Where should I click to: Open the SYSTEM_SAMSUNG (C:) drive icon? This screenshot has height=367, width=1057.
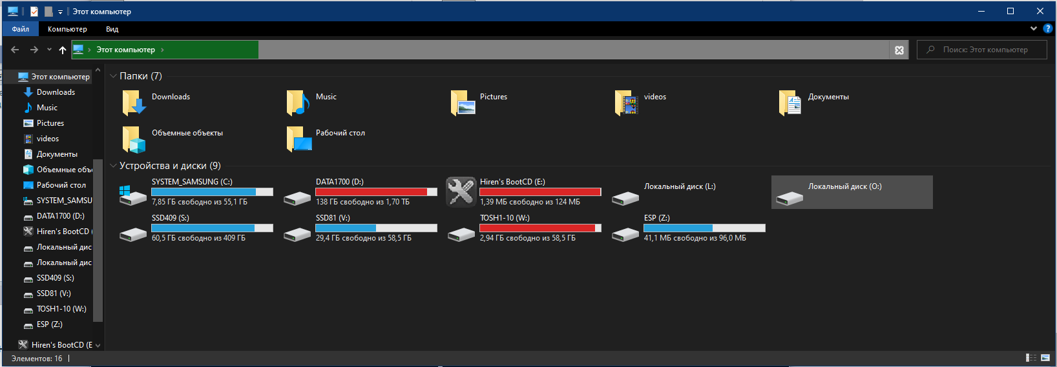pyautogui.click(x=133, y=193)
